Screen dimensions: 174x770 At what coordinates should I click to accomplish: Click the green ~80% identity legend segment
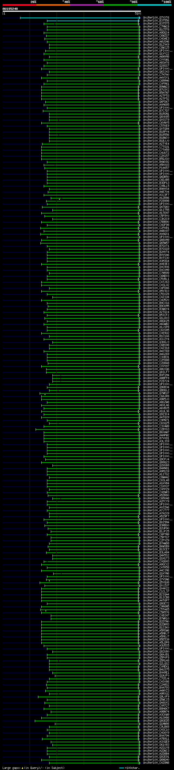[121, 5]
